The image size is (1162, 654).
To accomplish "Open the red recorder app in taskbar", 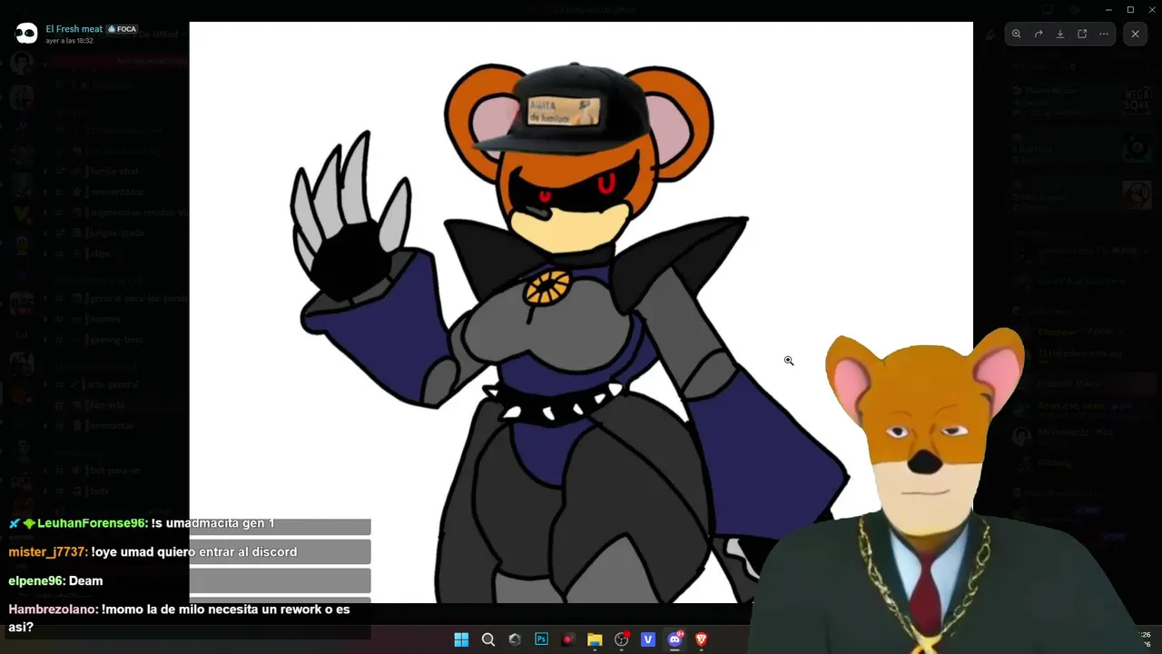I will click(568, 639).
